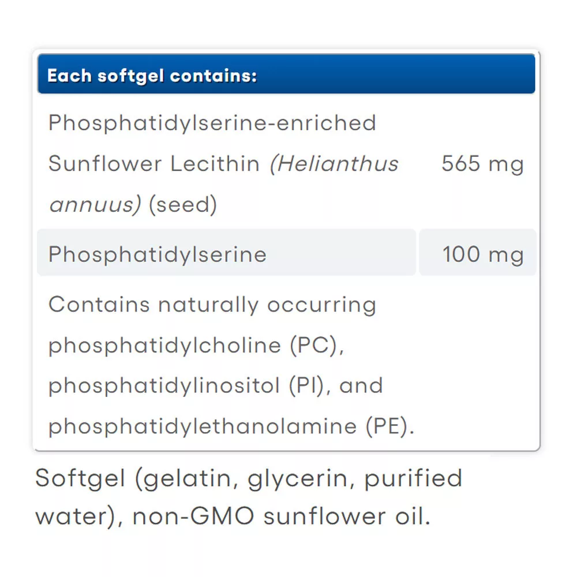The height and width of the screenshot is (577, 577).
Task: Select the "Phosphatidylserine-enriched" text line
Action: click(x=212, y=123)
